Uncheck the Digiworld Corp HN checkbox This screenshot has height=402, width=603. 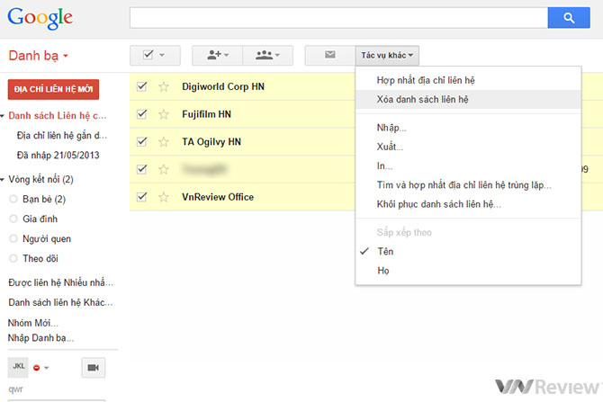(142, 87)
